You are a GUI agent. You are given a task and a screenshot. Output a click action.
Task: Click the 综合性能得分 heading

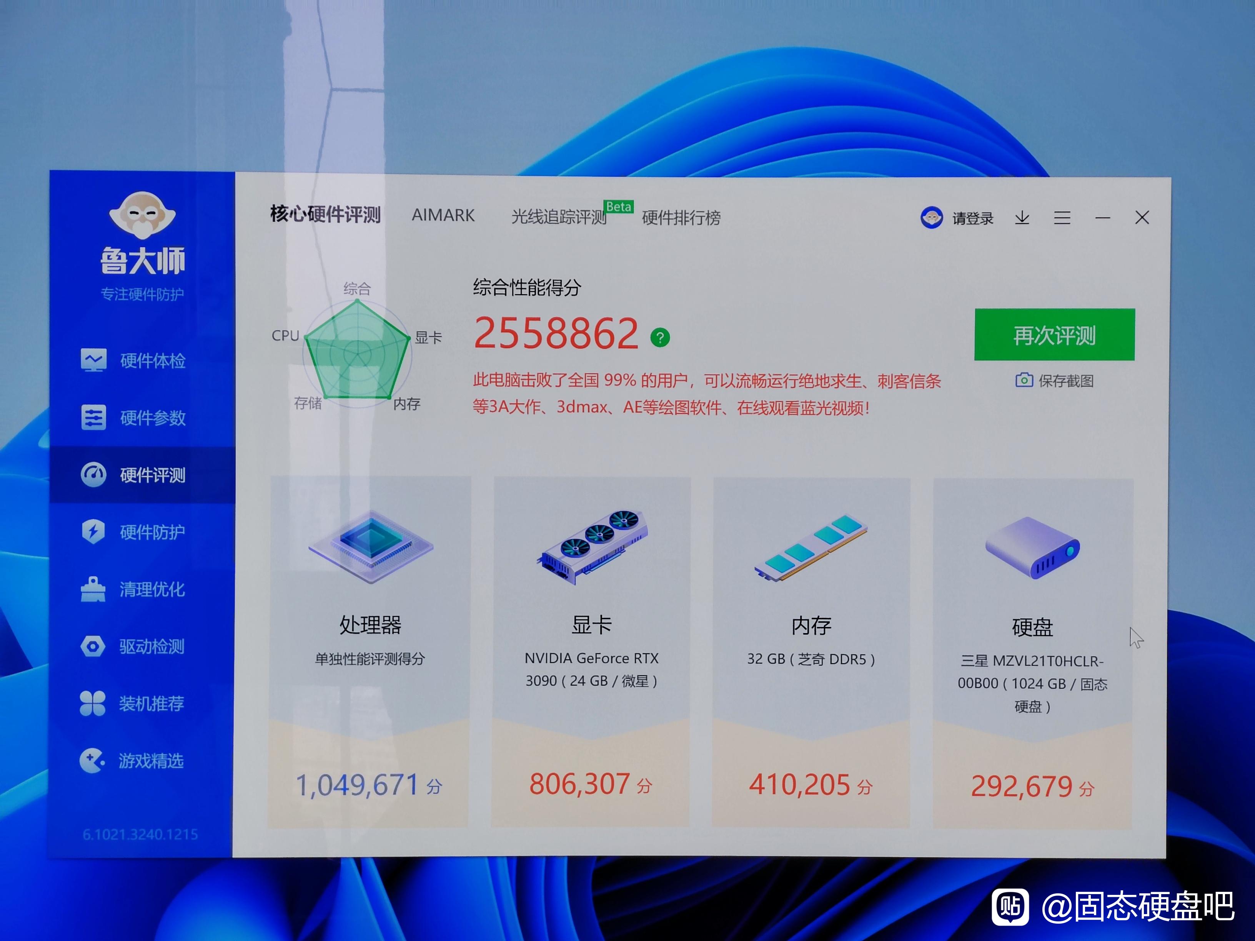click(x=527, y=288)
